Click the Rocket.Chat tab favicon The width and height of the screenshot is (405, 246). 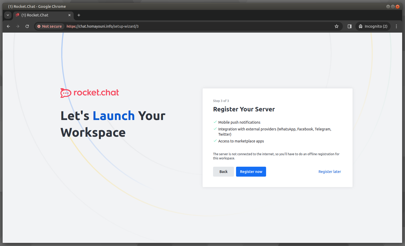(x=17, y=15)
